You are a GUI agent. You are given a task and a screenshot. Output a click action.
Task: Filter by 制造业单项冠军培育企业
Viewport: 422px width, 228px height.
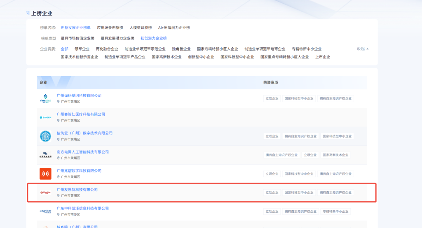(265, 49)
